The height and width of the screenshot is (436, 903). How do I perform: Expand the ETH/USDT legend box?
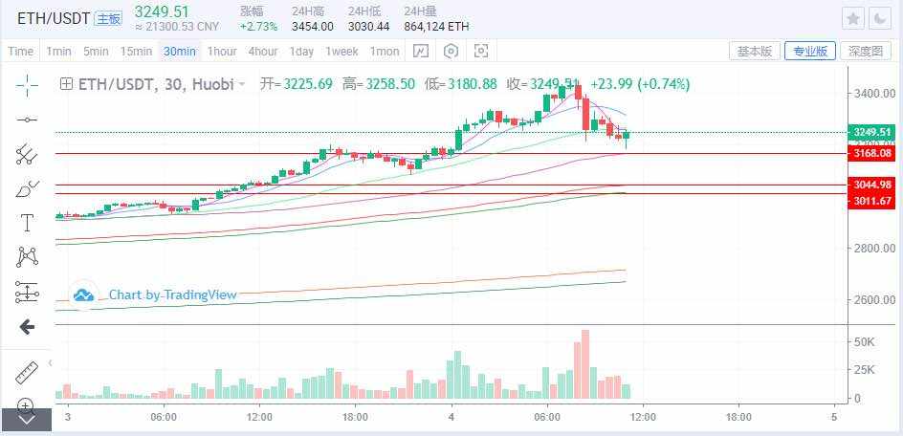coord(66,84)
